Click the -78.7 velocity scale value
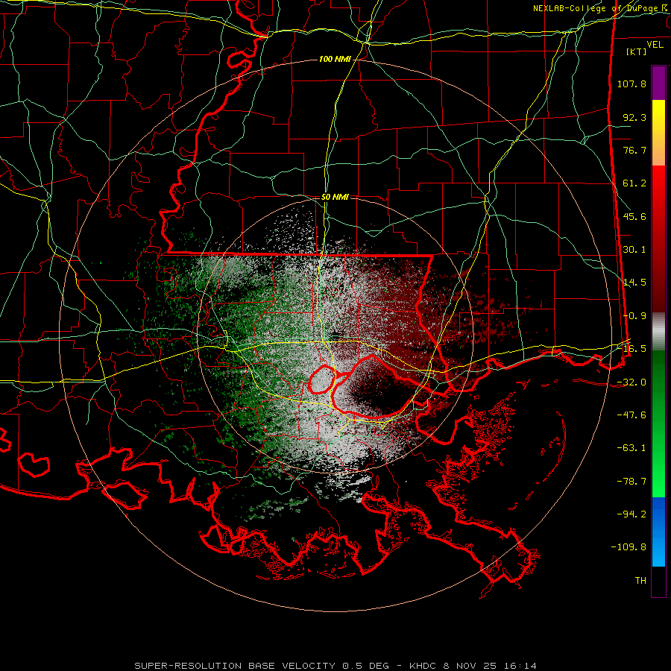This screenshot has height=671, width=671. 631,482
